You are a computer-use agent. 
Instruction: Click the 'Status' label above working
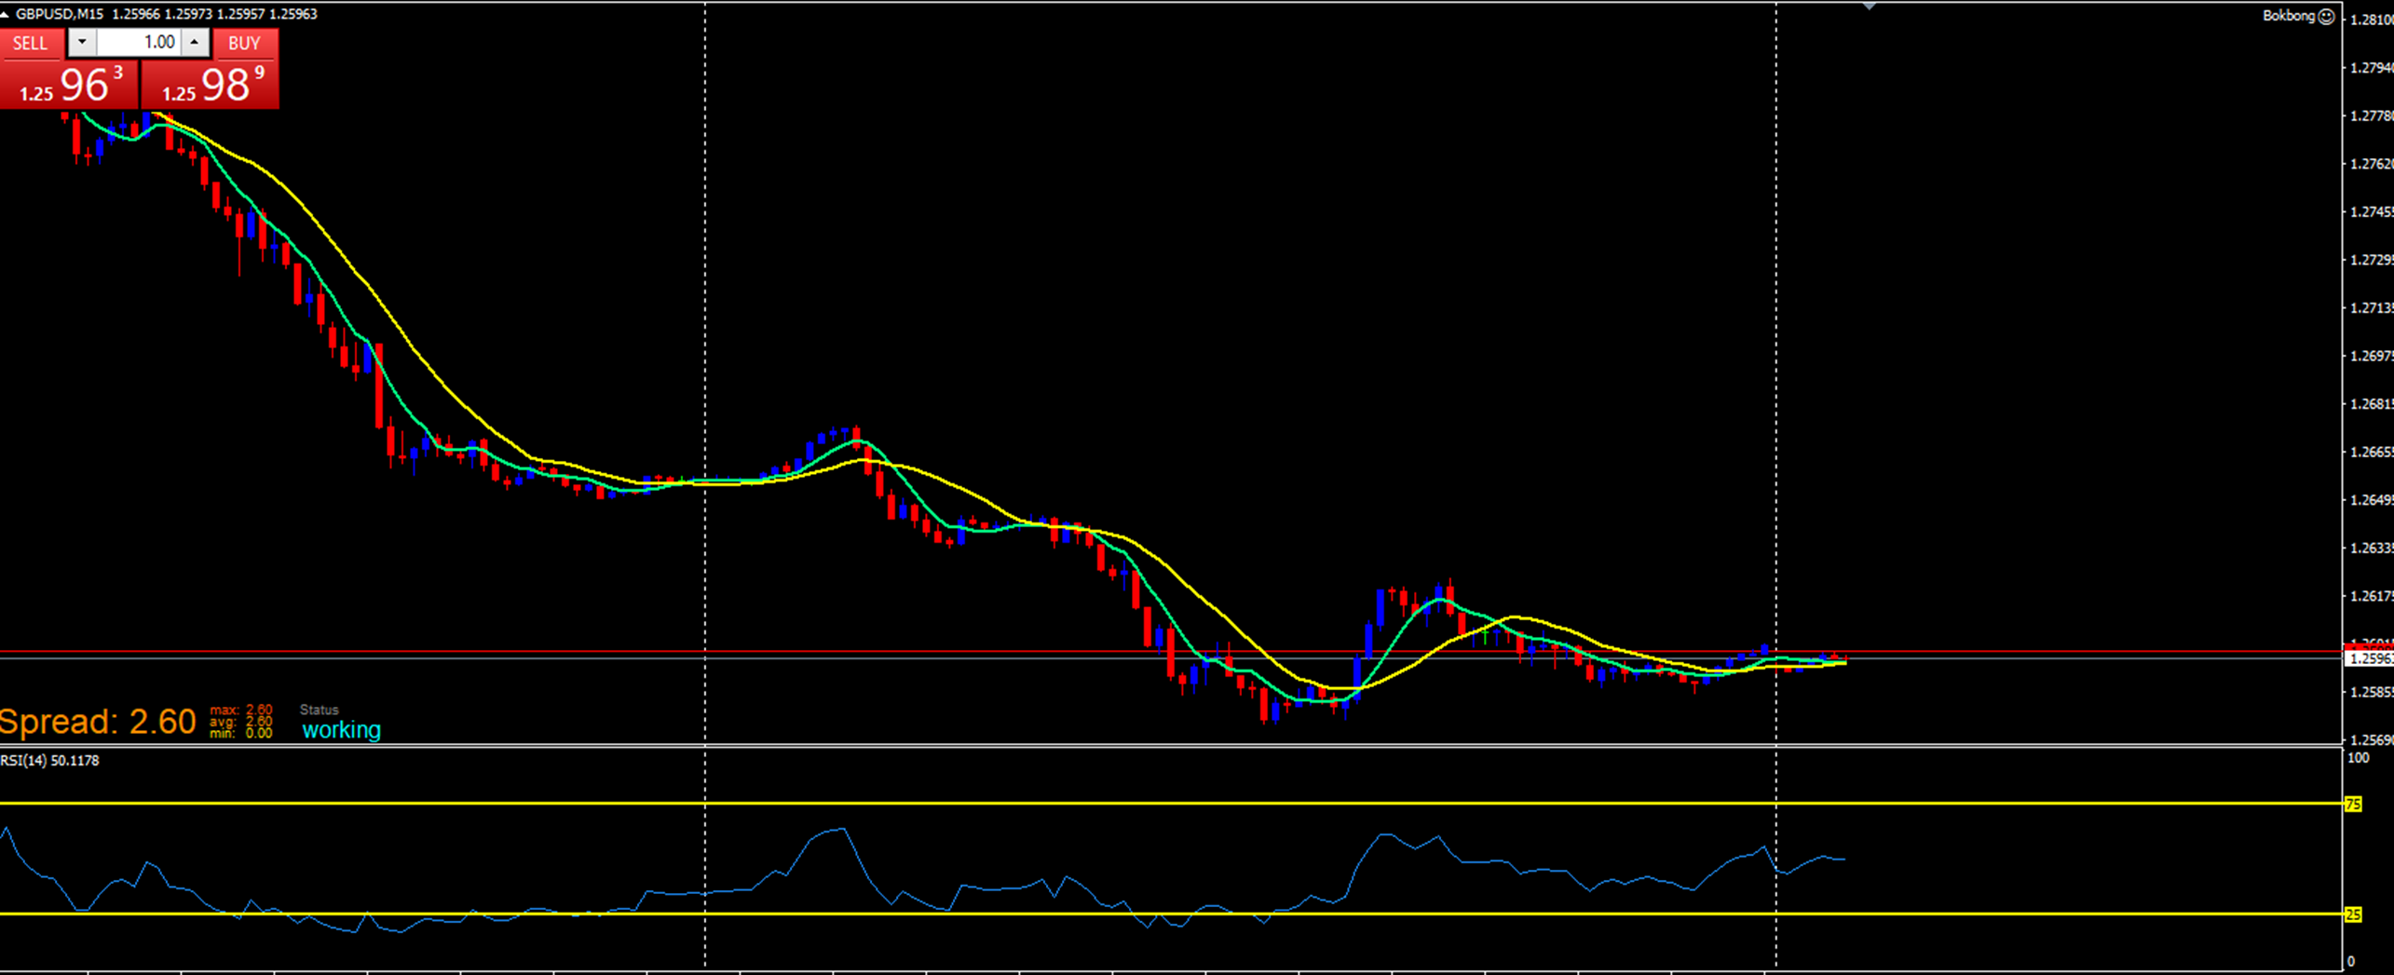(x=320, y=710)
